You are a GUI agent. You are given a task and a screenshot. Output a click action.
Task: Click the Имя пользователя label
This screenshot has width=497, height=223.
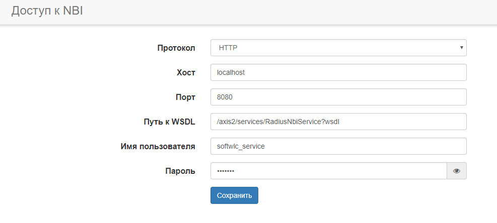pos(157,146)
